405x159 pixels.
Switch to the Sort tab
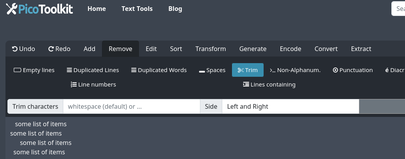[176, 49]
